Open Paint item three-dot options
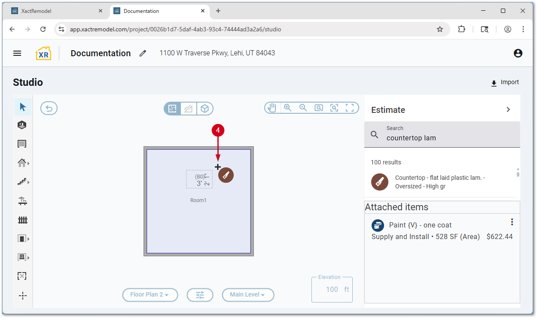 coord(512,222)
